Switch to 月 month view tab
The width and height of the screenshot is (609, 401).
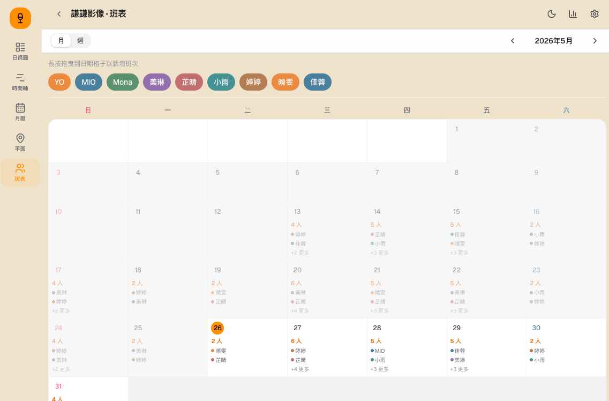coord(61,41)
